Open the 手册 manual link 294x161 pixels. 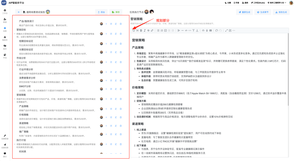(x=237, y=3)
